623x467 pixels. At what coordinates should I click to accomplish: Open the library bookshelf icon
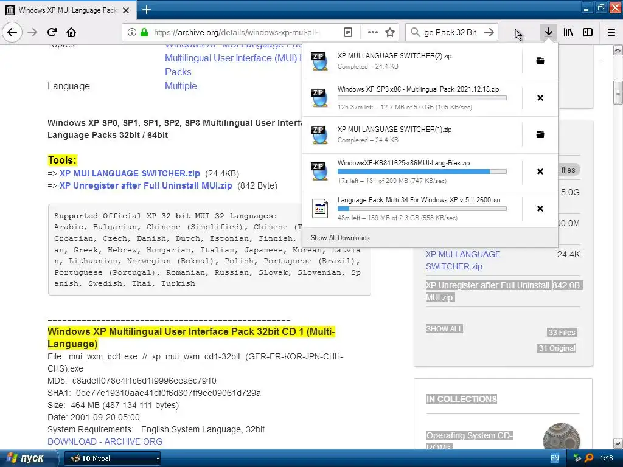click(x=568, y=32)
